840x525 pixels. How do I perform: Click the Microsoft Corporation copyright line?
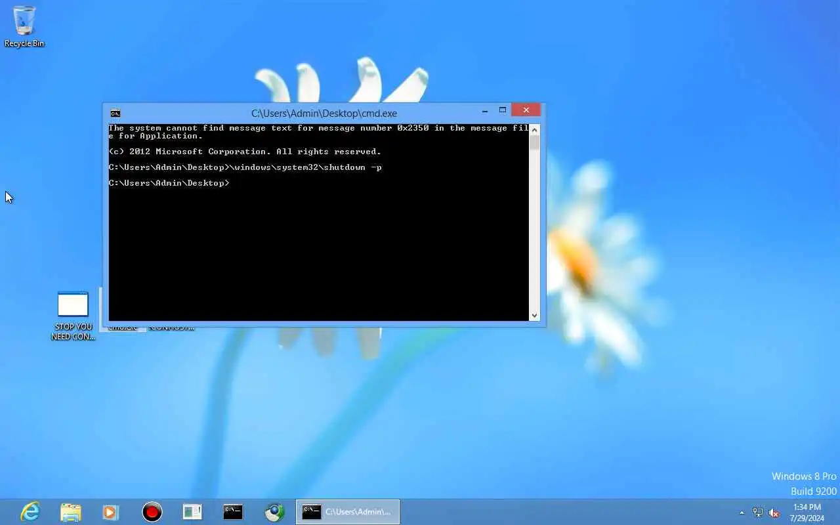pyautogui.click(x=245, y=152)
